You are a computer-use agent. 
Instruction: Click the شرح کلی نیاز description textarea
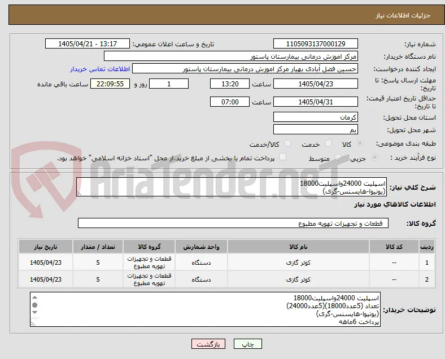[x=232, y=187]
